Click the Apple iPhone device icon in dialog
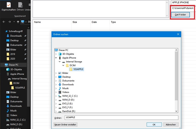The image size is (196, 129). click(x=60, y=58)
